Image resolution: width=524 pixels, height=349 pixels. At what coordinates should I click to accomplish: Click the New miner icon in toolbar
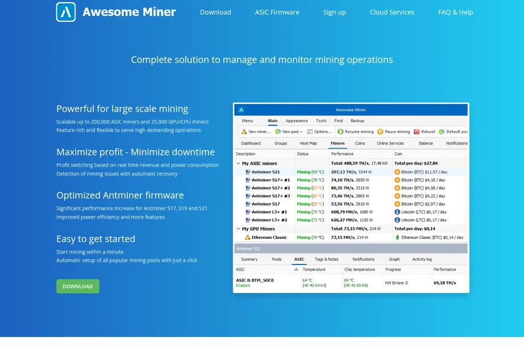[x=245, y=131]
